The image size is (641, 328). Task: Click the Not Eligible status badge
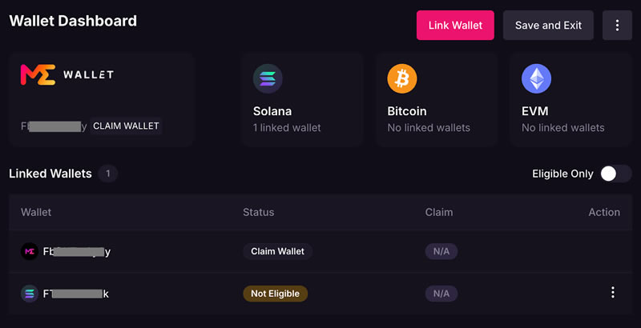[275, 294]
